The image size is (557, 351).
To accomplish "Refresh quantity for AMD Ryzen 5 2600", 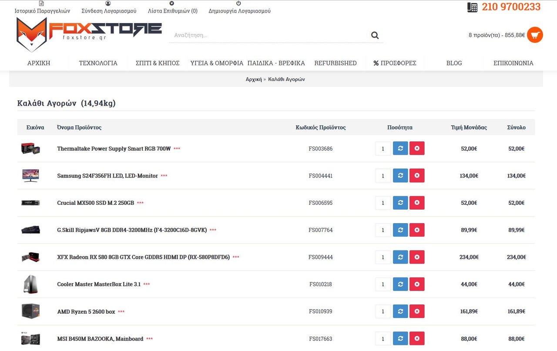I will [400, 311].
